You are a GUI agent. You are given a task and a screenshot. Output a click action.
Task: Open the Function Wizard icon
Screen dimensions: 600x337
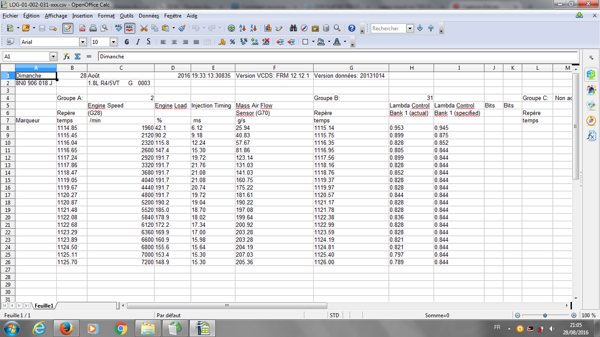point(67,56)
